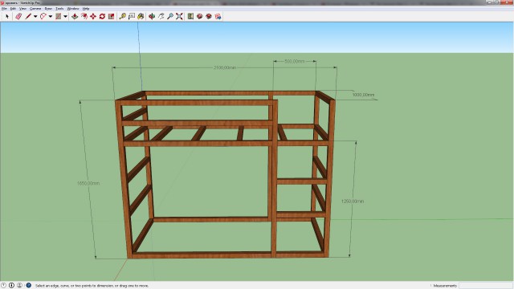The image size is (514, 289).
Task: Open the View menu
Action: coord(22,9)
